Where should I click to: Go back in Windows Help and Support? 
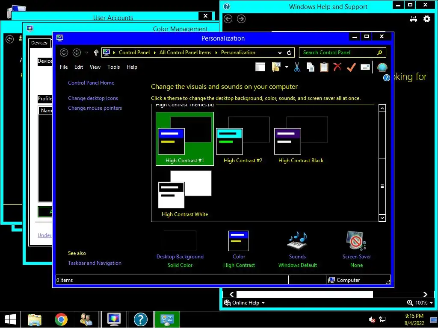pyautogui.click(x=228, y=19)
